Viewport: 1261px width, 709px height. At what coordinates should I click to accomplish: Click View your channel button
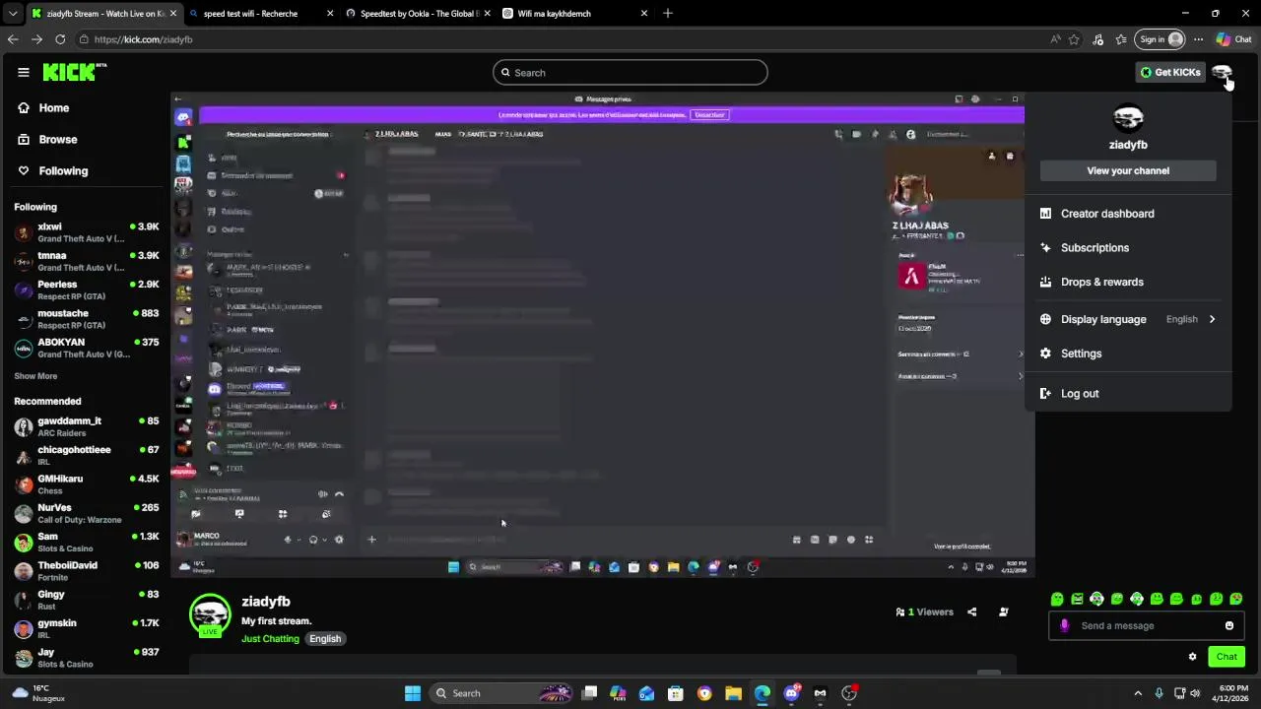coord(1128,170)
